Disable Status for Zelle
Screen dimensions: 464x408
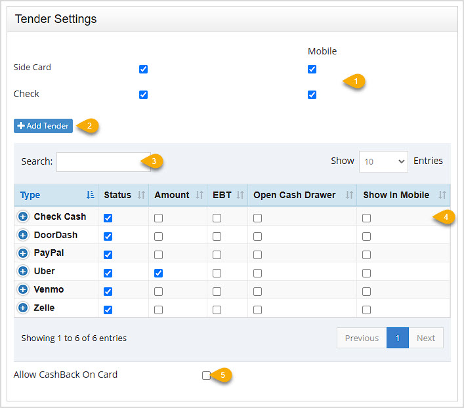click(108, 310)
